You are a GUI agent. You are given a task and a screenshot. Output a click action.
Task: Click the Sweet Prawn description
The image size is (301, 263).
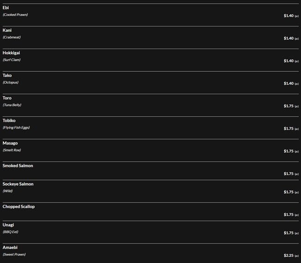14,254
